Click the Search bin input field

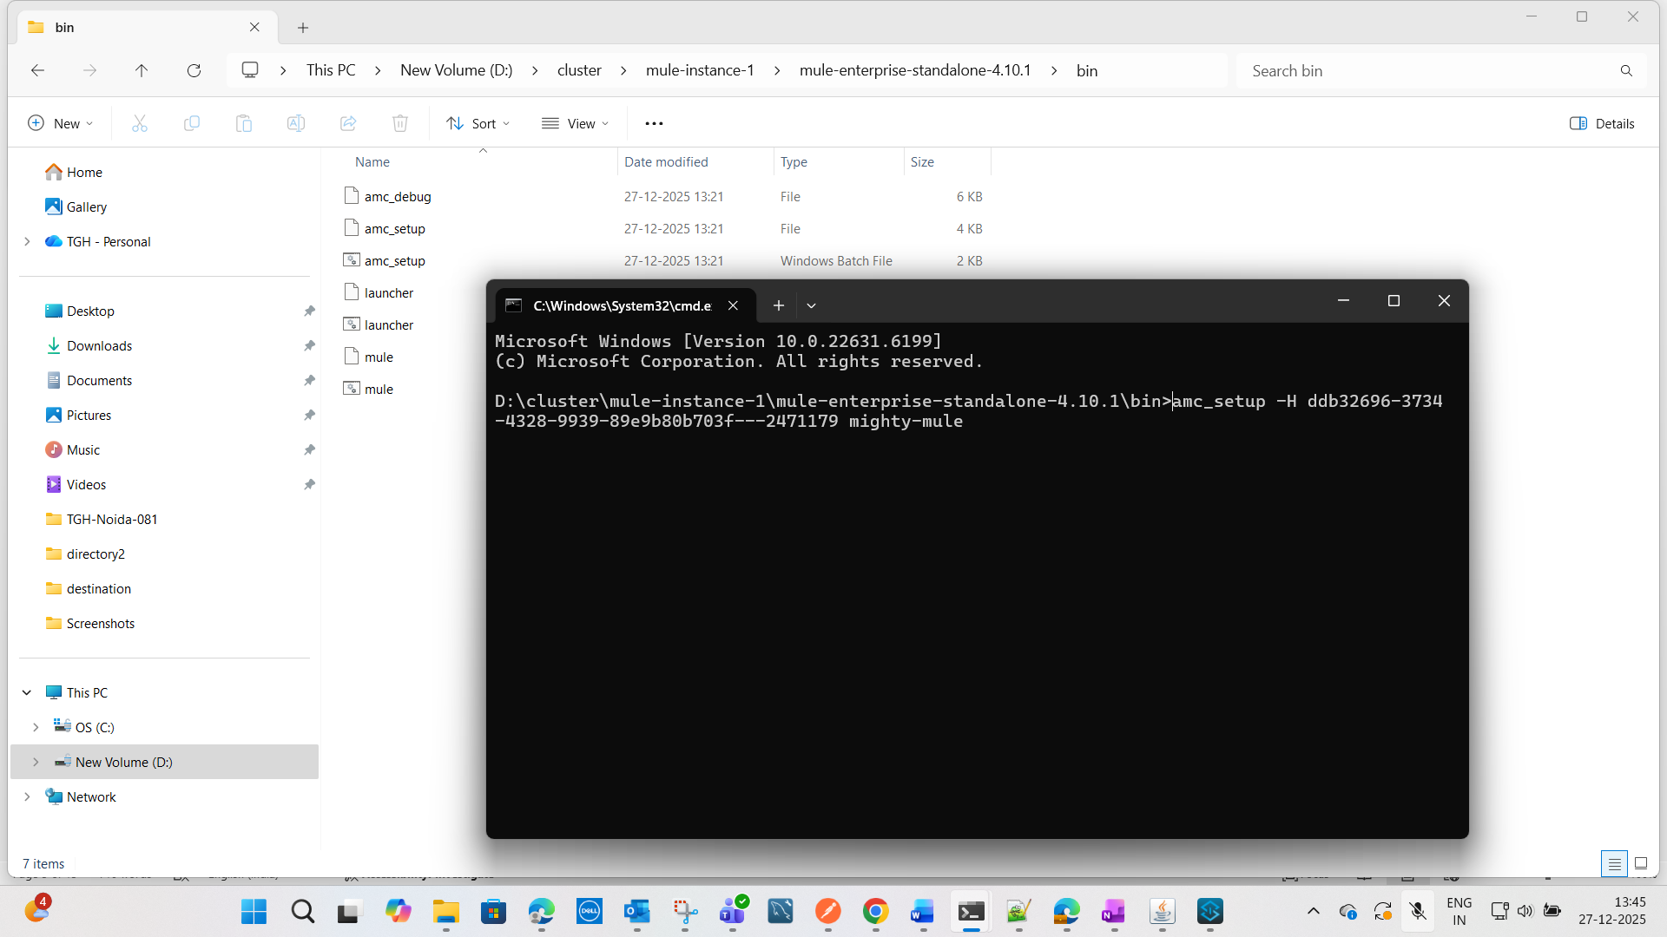tap(1424, 70)
